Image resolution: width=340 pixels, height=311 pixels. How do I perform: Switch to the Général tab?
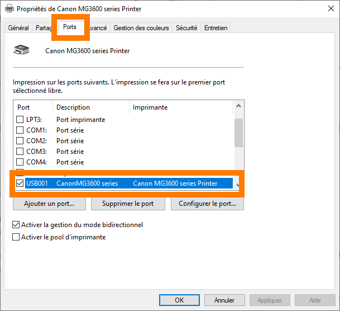tap(18, 28)
